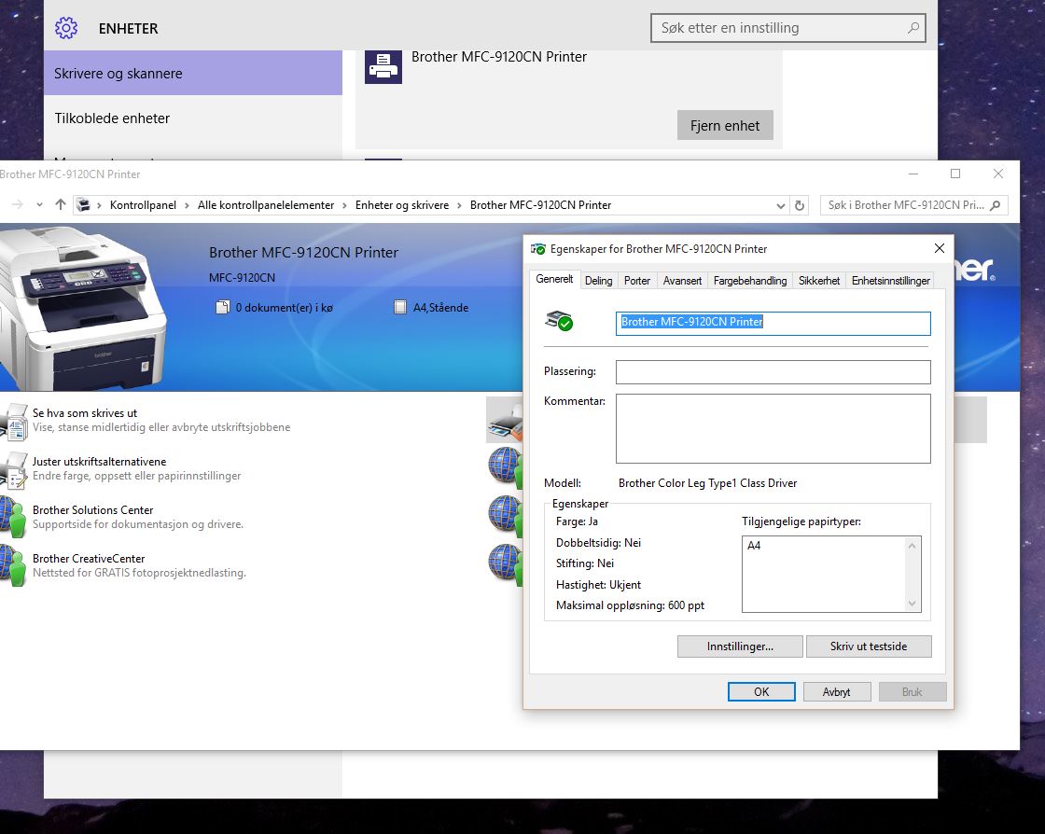
Task: Switch to the Generelt tab
Action: 554,279
